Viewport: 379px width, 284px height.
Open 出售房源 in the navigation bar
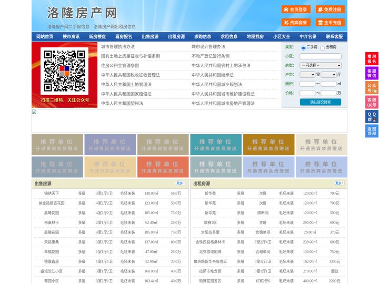(150, 37)
